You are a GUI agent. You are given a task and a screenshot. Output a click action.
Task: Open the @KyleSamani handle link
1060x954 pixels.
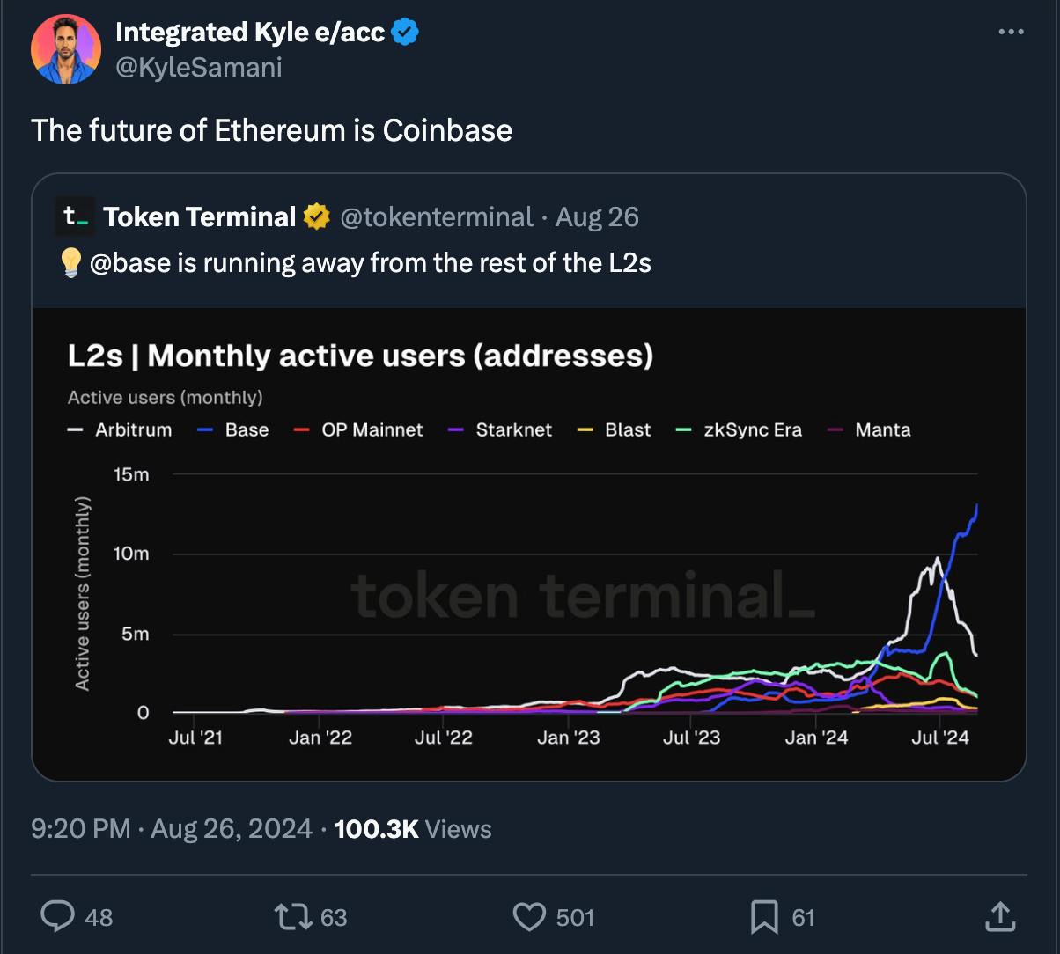(199, 67)
